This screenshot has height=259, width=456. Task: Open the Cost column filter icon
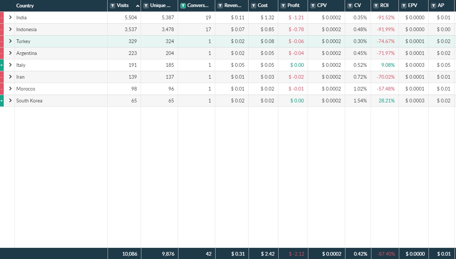[x=253, y=6]
